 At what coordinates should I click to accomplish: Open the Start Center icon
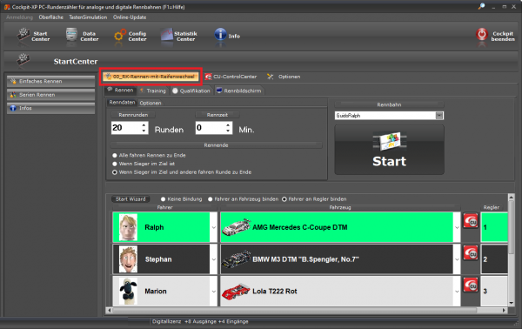pyautogui.click(x=23, y=35)
